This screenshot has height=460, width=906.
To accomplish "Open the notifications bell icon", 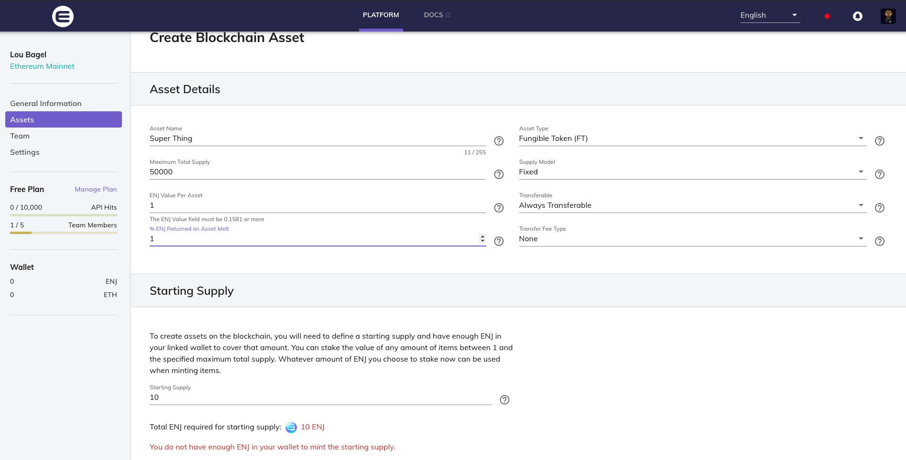I will pyautogui.click(x=858, y=16).
